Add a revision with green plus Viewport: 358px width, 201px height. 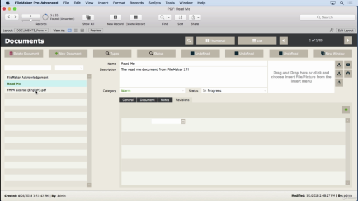[346, 109]
